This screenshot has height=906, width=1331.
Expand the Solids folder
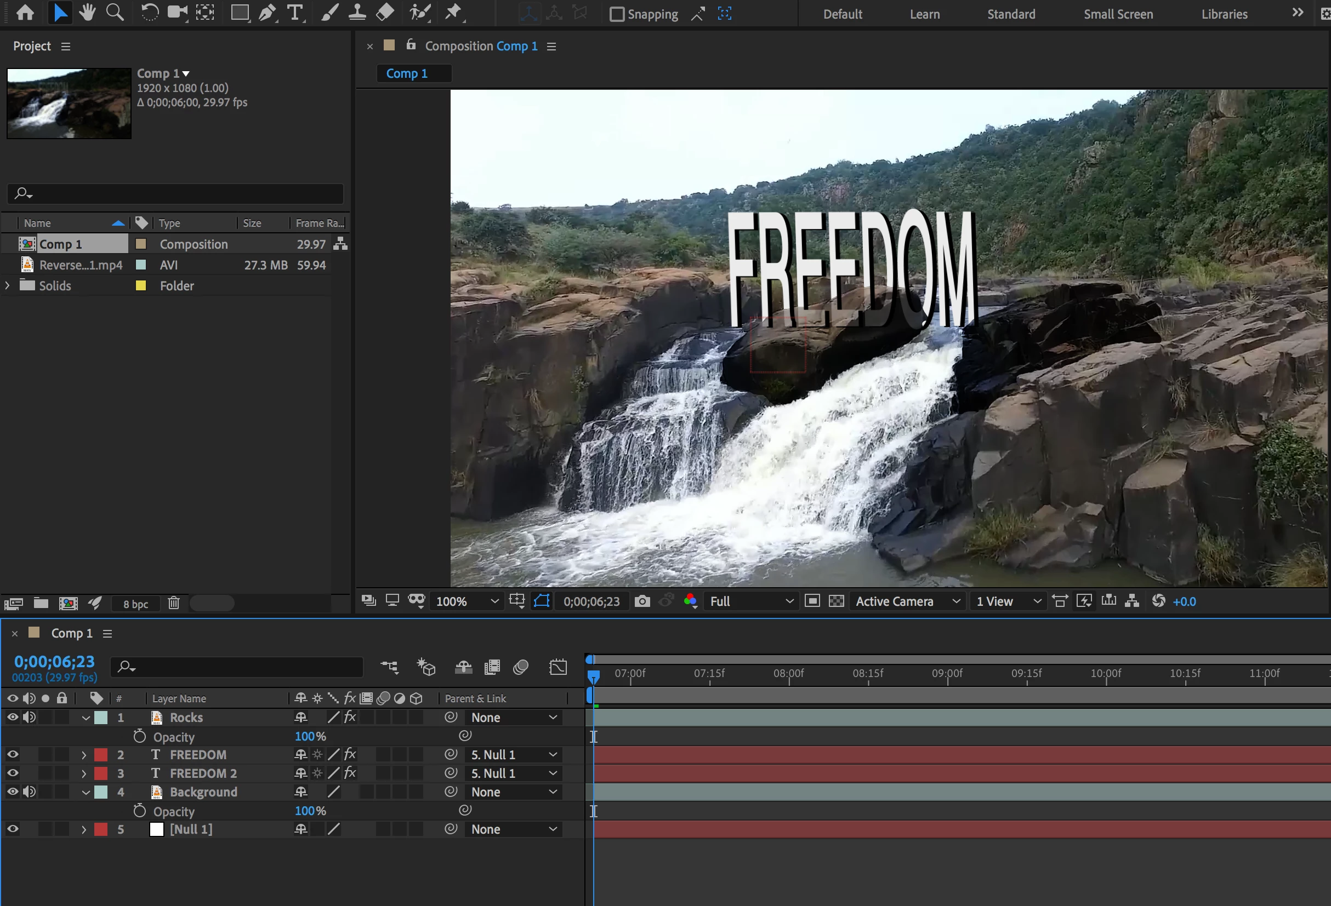tap(8, 285)
